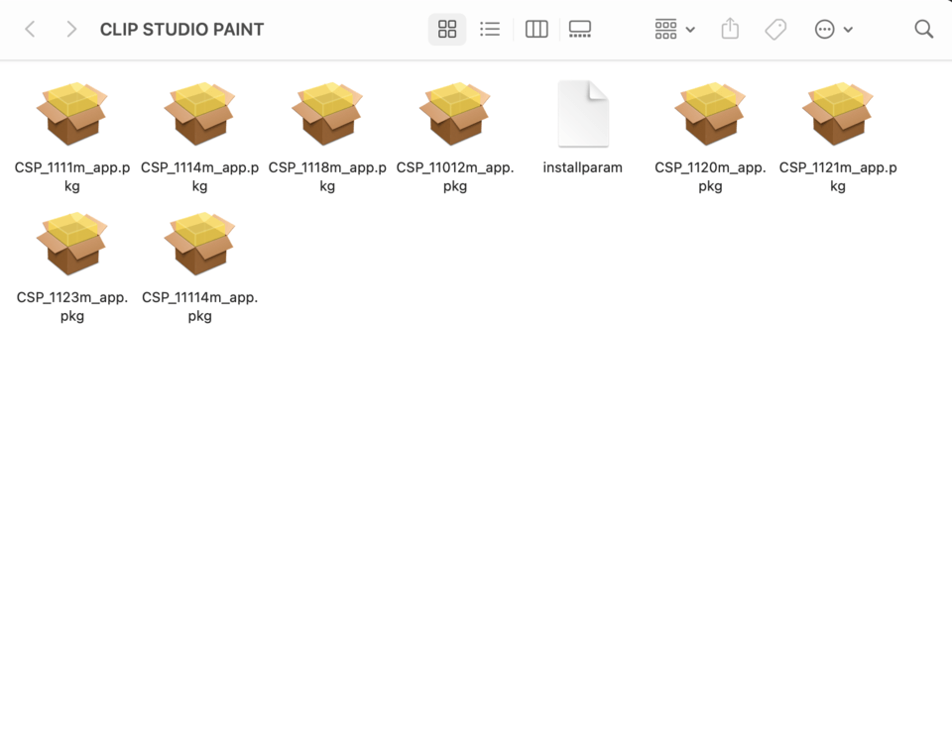Select the CSP_1120m_app.pkg package icon

[710, 114]
